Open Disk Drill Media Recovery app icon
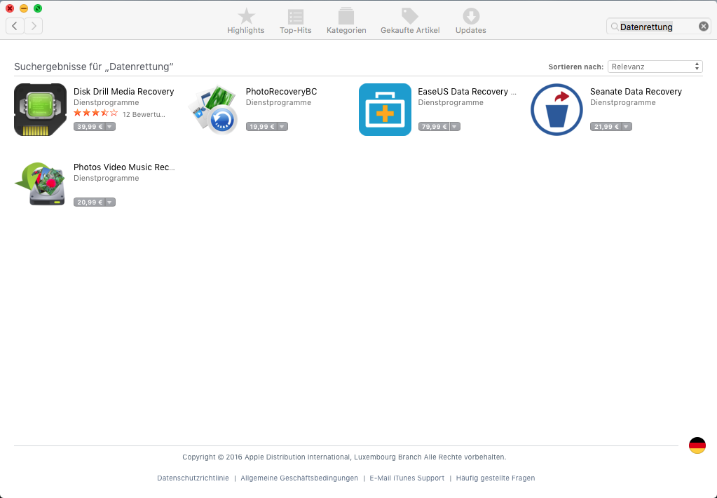The width and height of the screenshot is (717, 498). tap(40, 110)
